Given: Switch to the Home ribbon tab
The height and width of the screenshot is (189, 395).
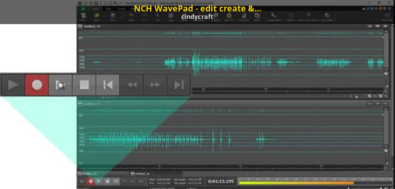Looking at the screenshot, I should coord(95,9).
